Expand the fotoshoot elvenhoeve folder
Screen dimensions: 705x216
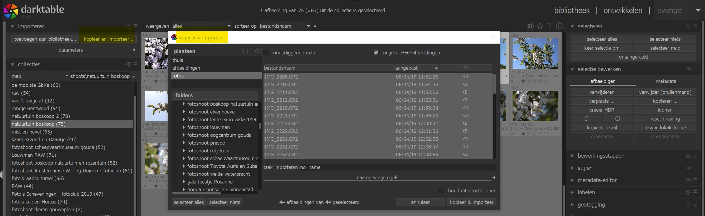point(184,112)
